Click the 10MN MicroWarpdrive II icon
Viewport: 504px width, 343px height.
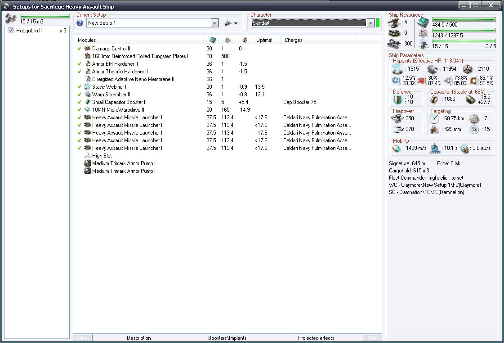tap(87, 110)
